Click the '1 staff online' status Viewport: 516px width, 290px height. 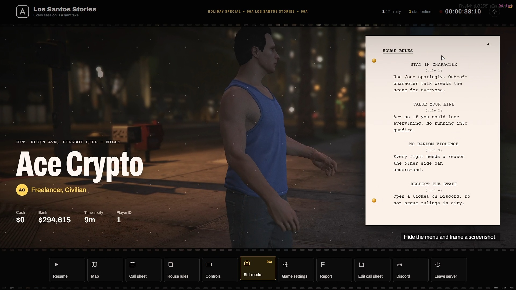420,12
